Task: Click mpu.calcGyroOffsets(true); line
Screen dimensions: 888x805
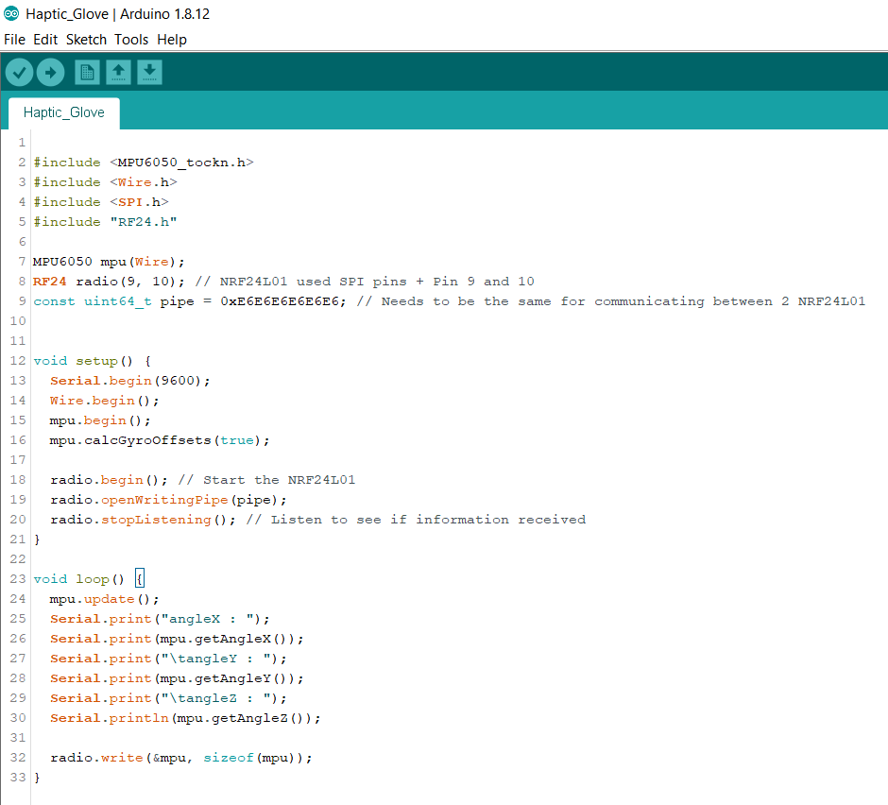Action: click(160, 440)
